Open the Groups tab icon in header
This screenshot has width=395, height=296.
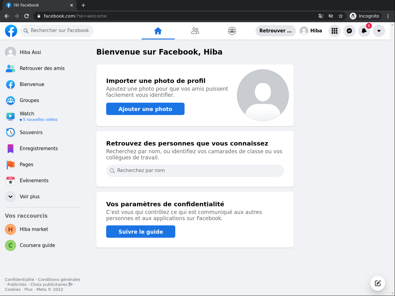(x=232, y=31)
